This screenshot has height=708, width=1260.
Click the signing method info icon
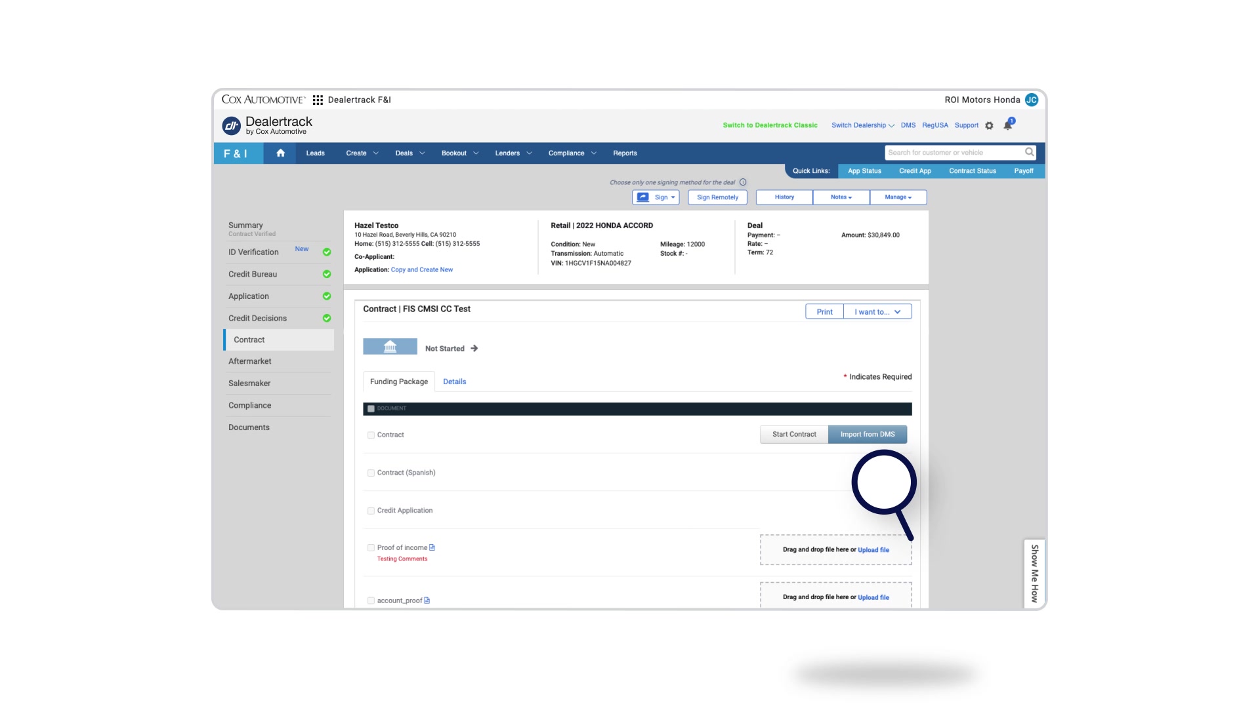coord(743,182)
